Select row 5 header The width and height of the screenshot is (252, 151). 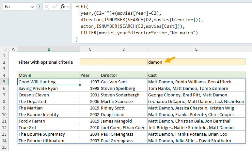4,82
